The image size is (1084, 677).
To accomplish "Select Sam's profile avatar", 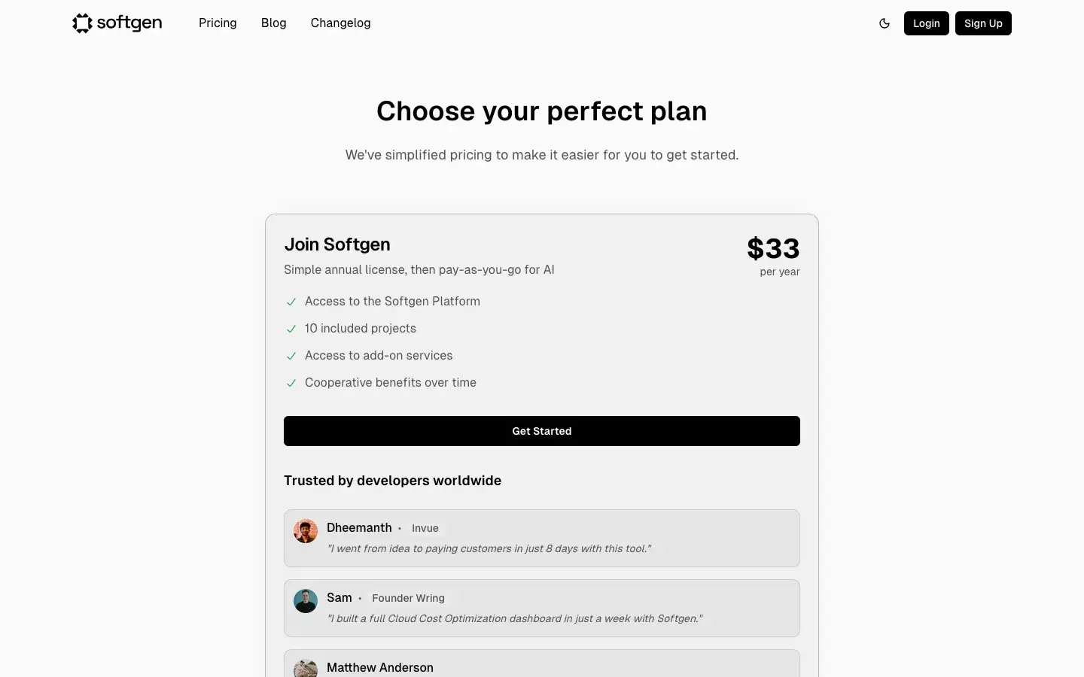I will coord(305,600).
